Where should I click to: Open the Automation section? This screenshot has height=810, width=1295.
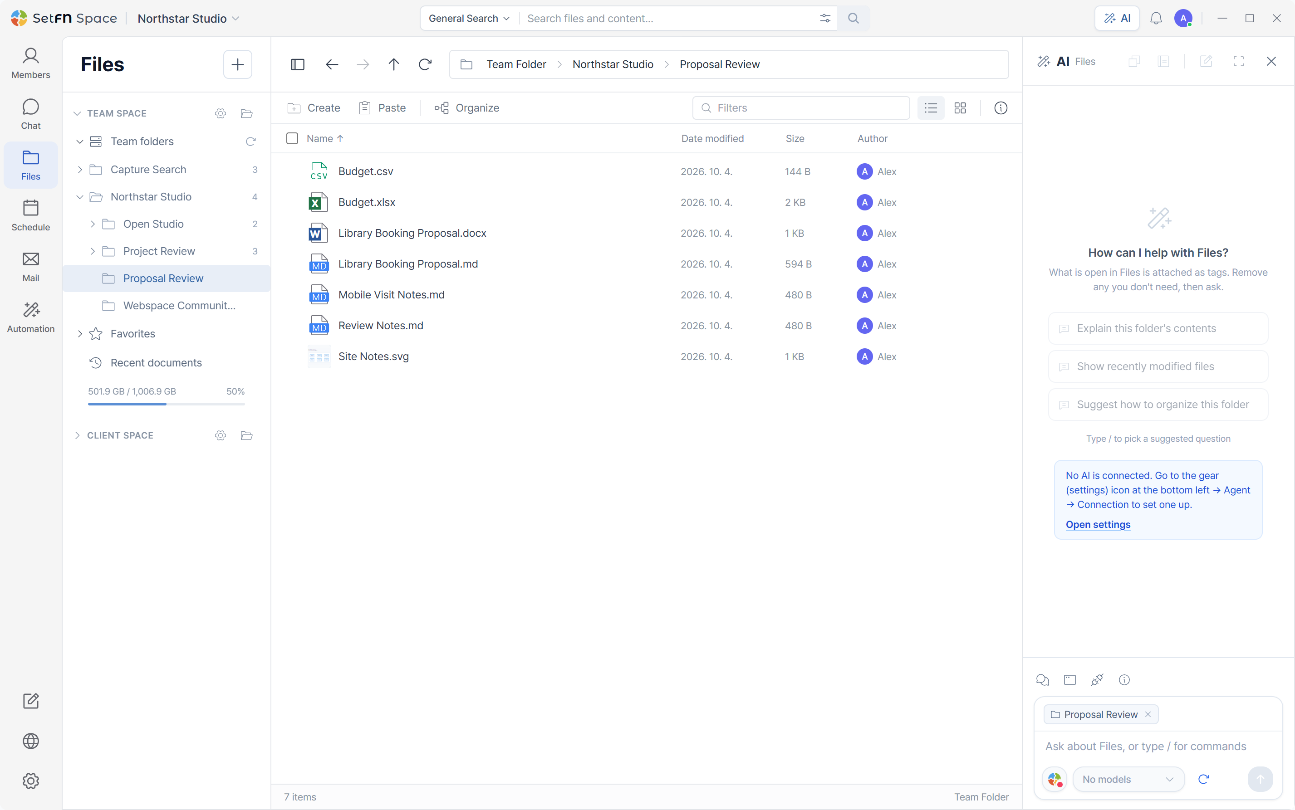click(30, 317)
